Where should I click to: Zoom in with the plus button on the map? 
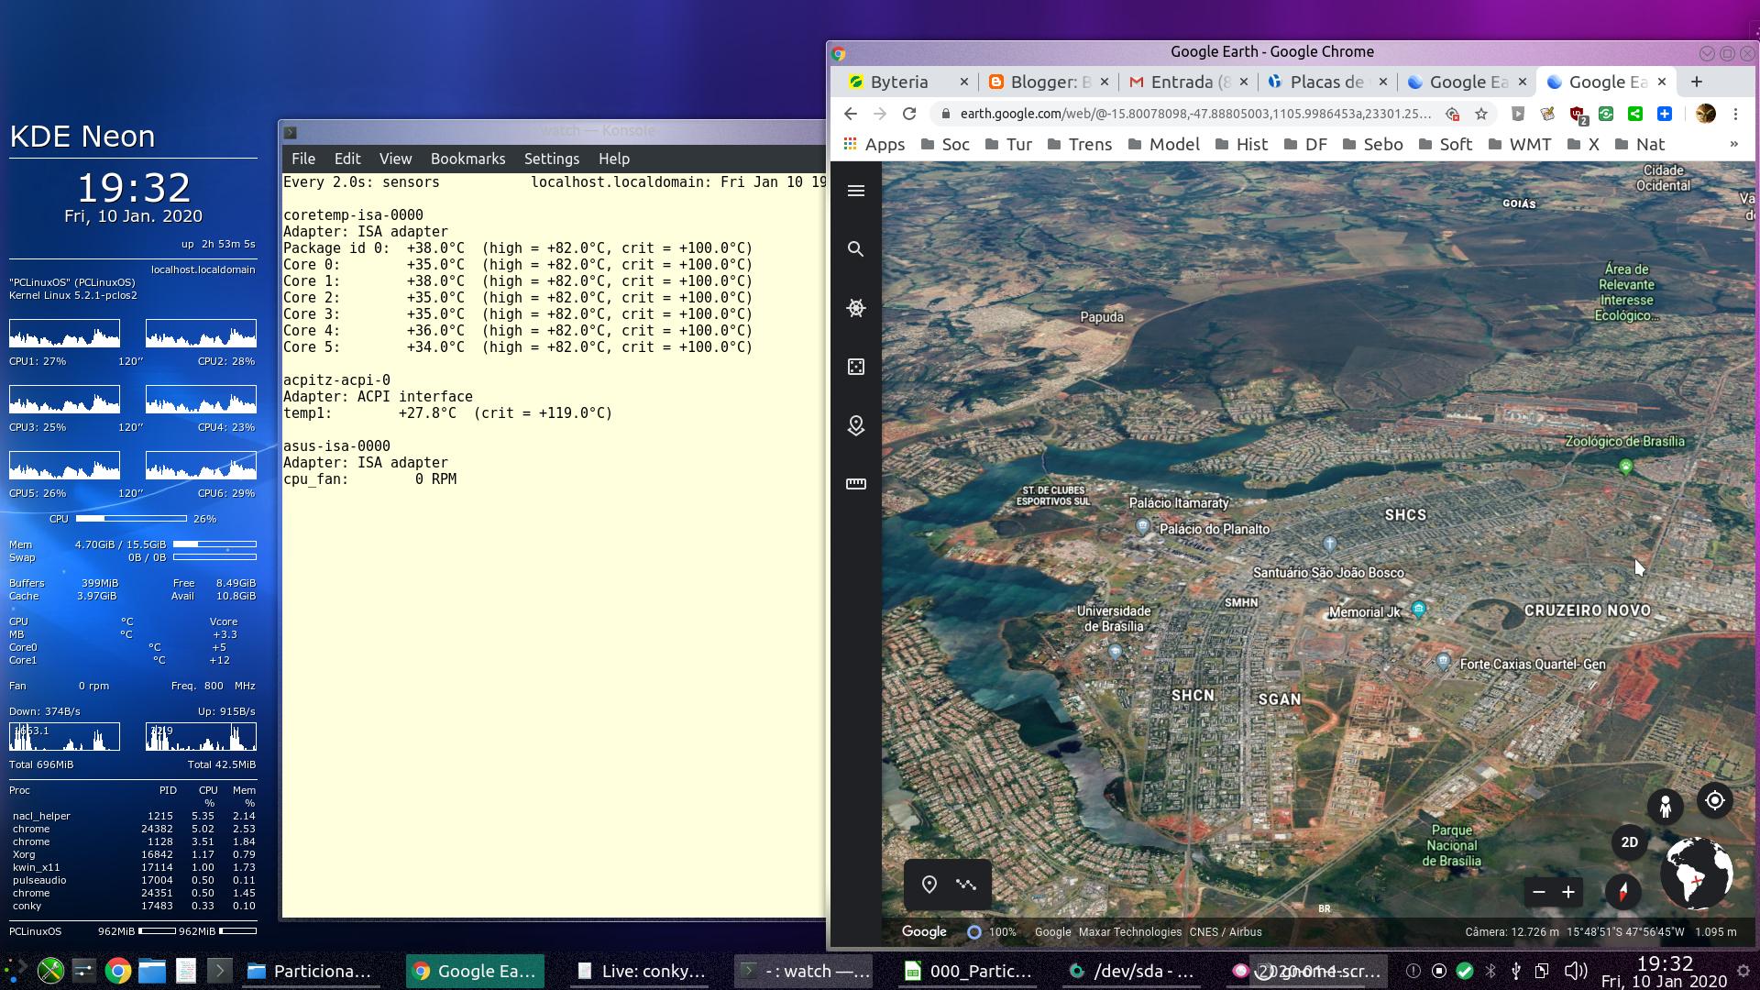[1568, 892]
